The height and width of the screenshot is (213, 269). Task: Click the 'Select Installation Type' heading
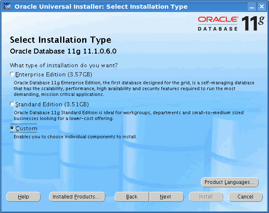pyautogui.click(x=61, y=40)
